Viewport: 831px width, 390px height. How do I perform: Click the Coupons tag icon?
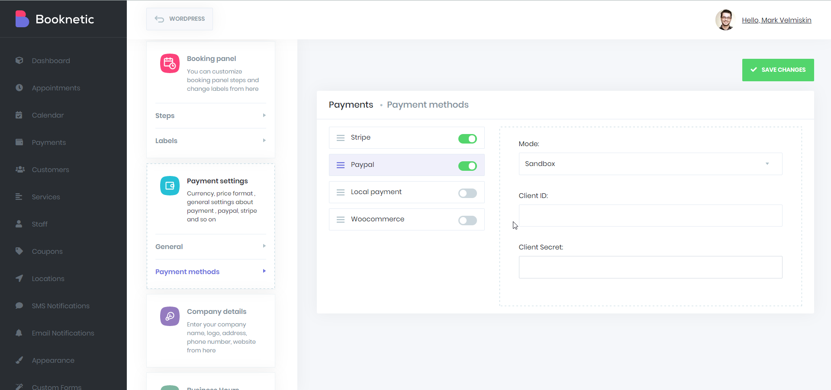(19, 251)
